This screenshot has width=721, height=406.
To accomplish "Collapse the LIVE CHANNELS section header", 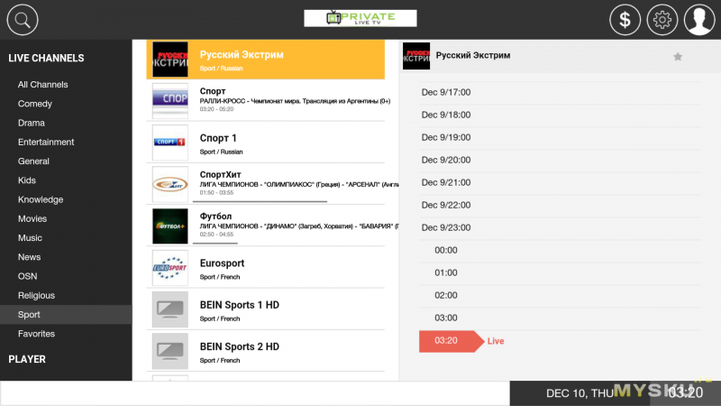I will [x=46, y=59].
